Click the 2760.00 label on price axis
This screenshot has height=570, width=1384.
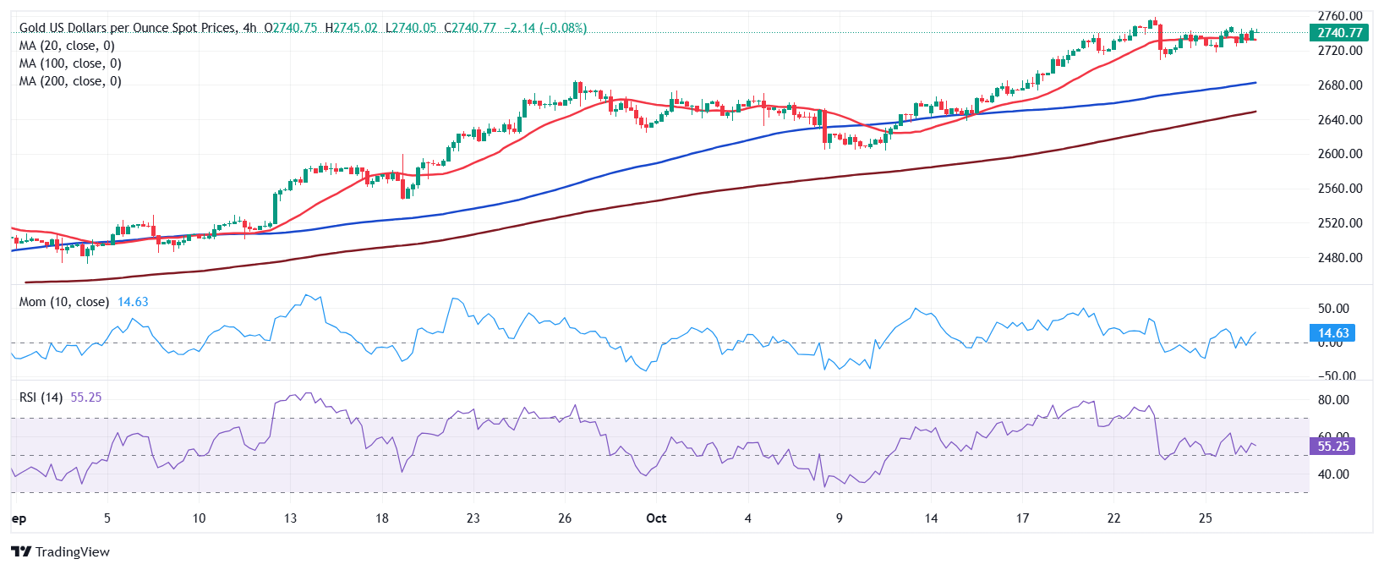1340,16
